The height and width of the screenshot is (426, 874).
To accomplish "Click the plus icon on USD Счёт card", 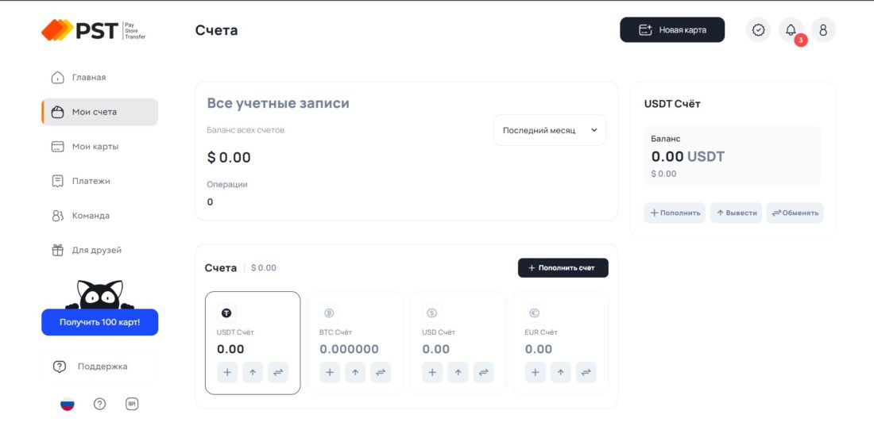I will (x=432, y=372).
